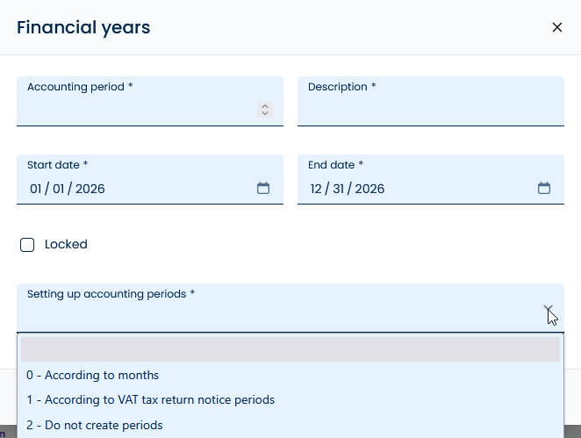This screenshot has width=581, height=438.
Task: Select the End date day segment 31
Action: coord(338,189)
